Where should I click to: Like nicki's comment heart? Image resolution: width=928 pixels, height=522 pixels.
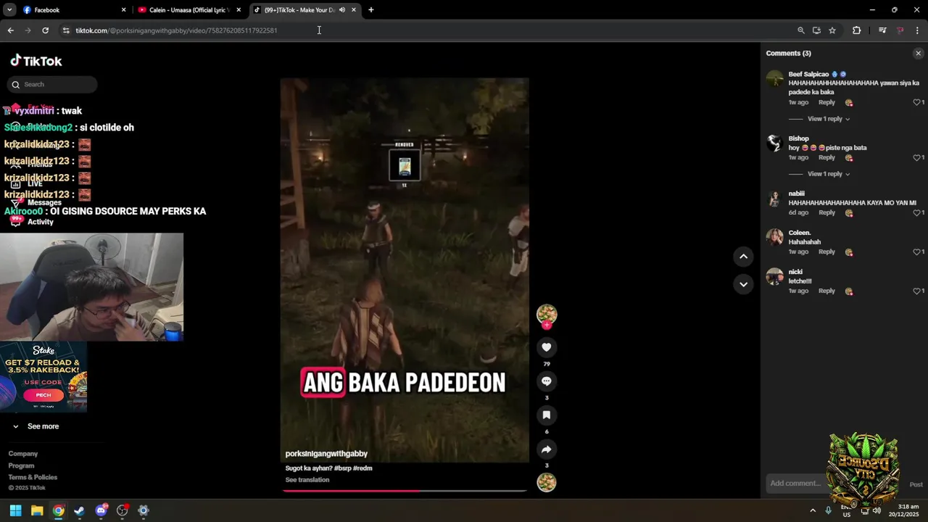click(x=916, y=291)
